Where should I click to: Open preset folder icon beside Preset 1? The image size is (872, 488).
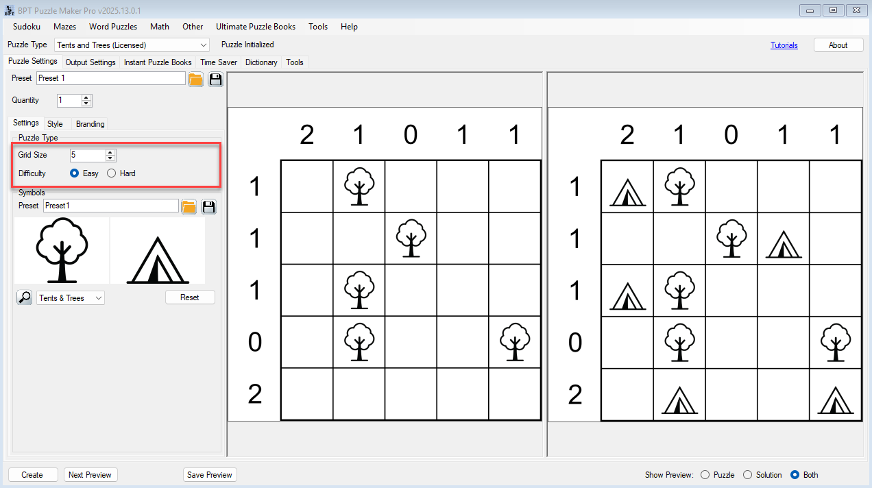(x=196, y=79)
